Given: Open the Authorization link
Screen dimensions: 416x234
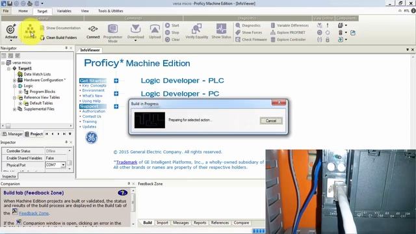Looking at the screenshot, I should [x=94, y=111].
